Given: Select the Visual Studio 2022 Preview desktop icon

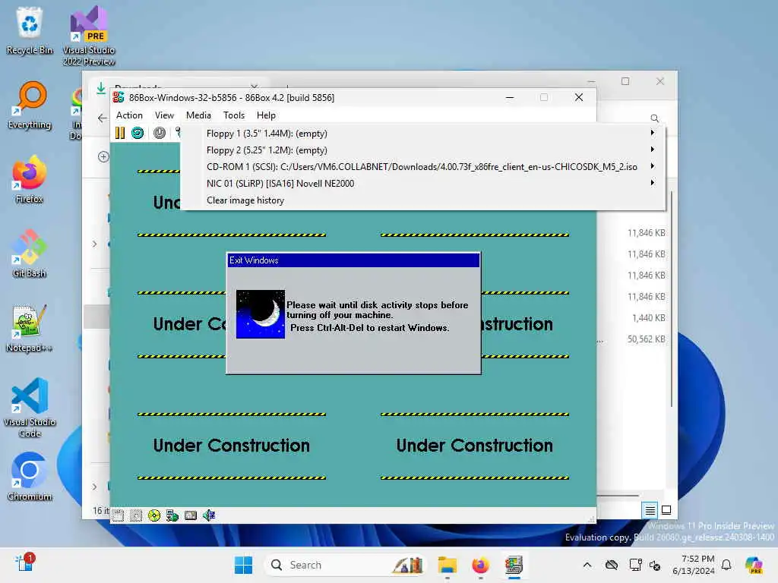Looking at the screenshot, I should (89, 36).
